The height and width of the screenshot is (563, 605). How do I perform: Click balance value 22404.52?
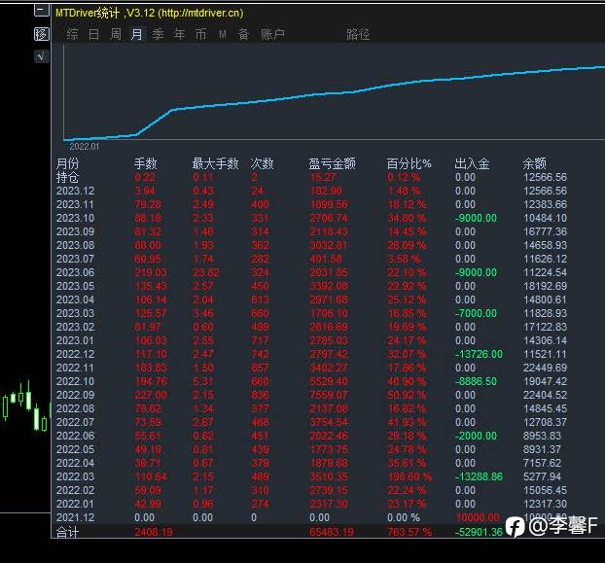(546, 395)
